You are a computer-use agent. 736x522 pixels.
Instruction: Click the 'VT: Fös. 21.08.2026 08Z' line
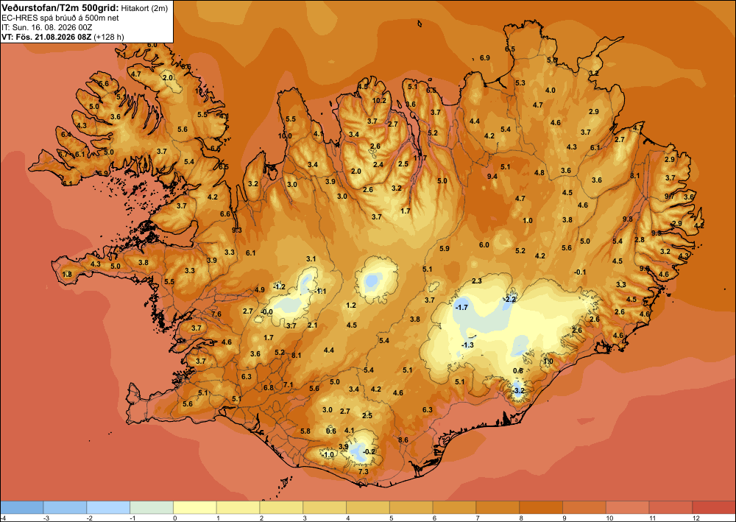[x=47, y=37]
